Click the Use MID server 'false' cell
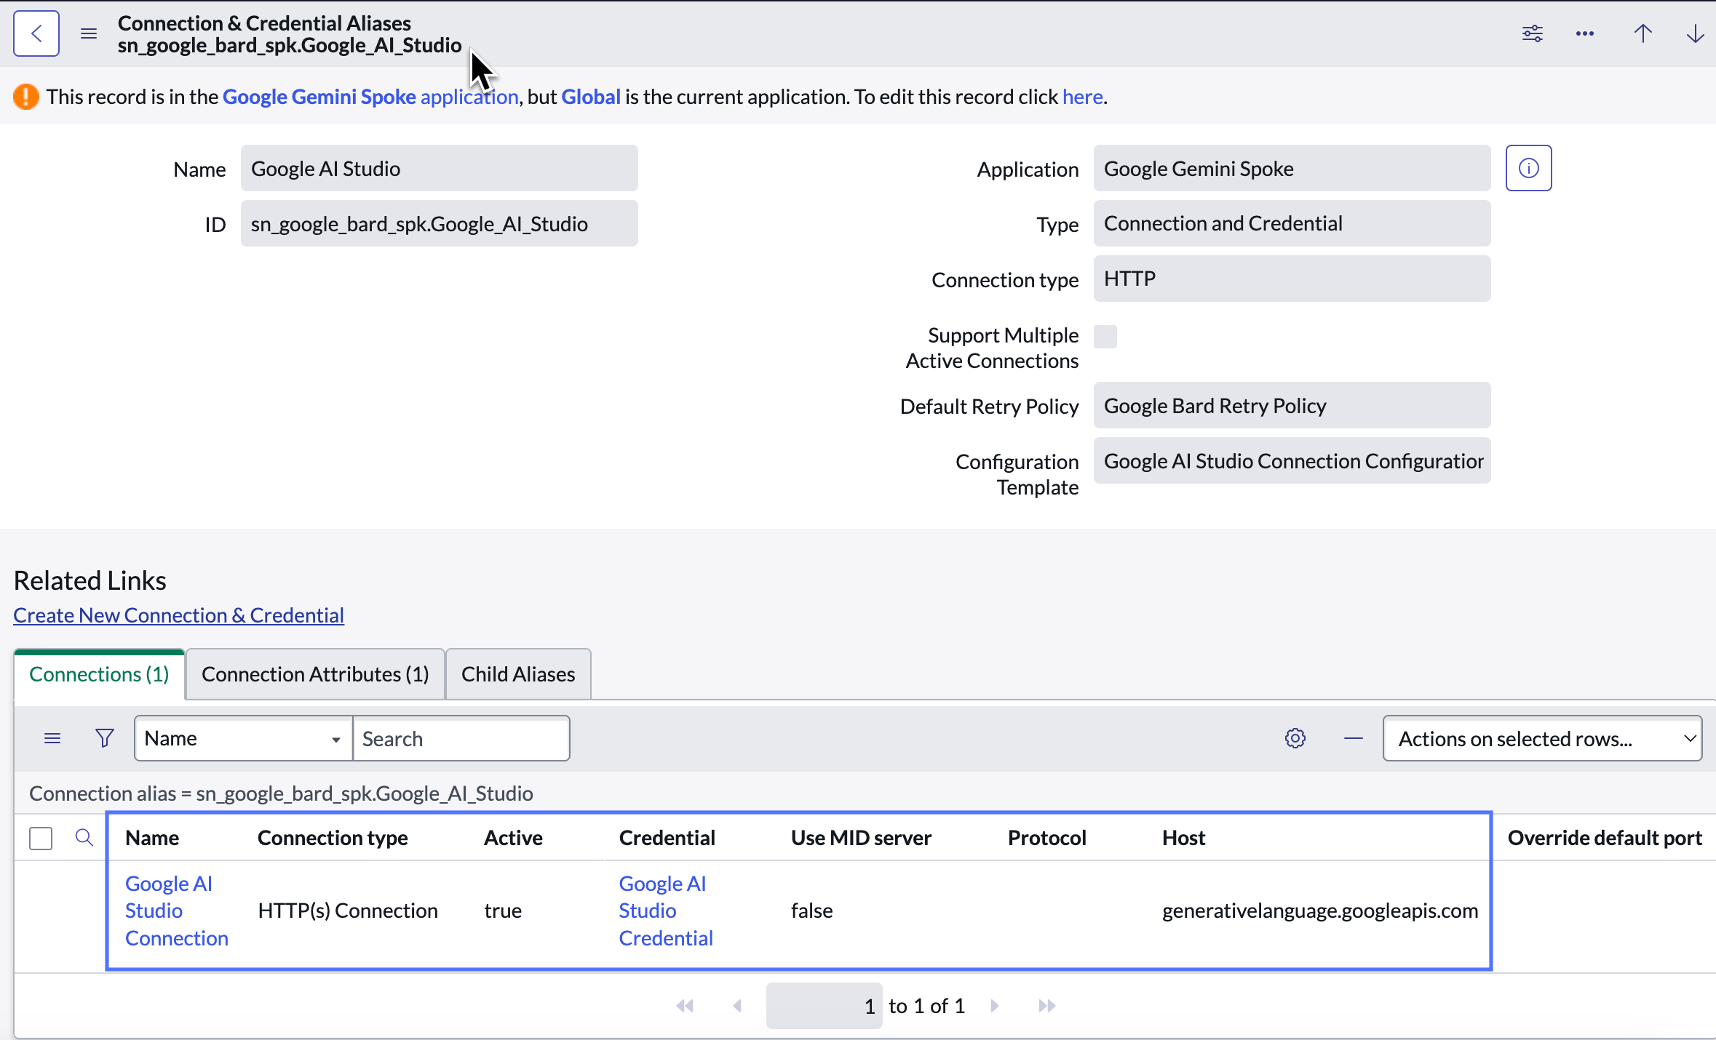 coord(811,911)
